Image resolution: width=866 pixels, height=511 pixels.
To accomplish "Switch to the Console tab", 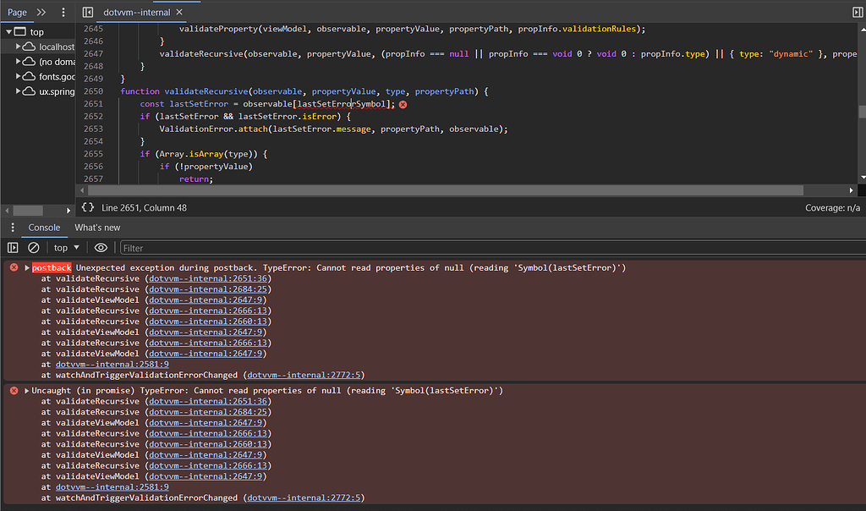I will 44,227.
